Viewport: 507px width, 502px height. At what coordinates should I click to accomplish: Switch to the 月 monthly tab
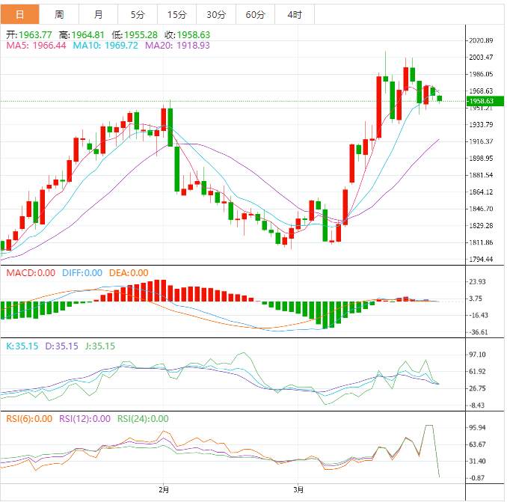coord(99,15)
